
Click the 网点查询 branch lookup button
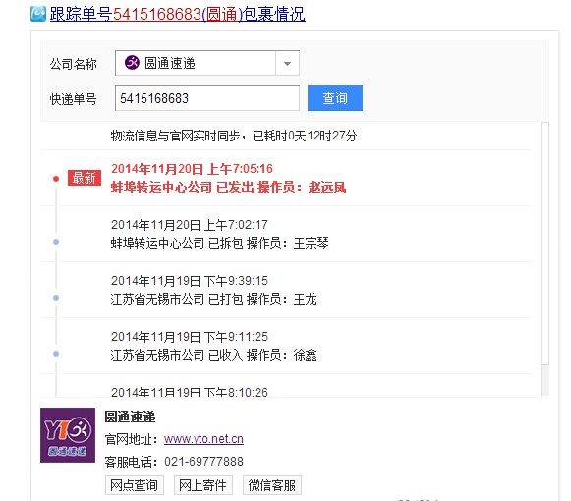(135, 485)
